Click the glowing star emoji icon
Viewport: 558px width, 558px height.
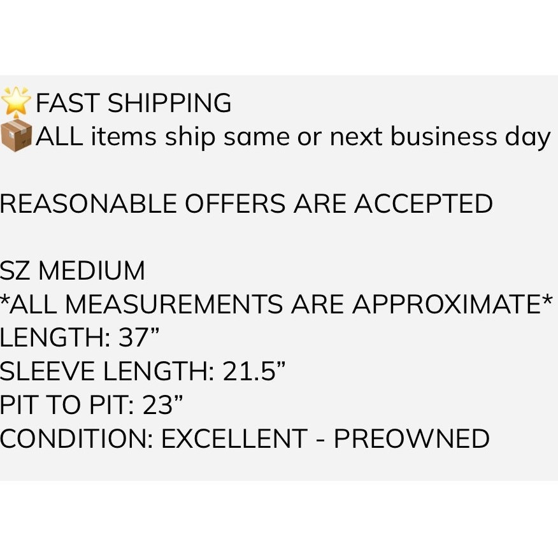pyautogui.click(x=16, y=101)
